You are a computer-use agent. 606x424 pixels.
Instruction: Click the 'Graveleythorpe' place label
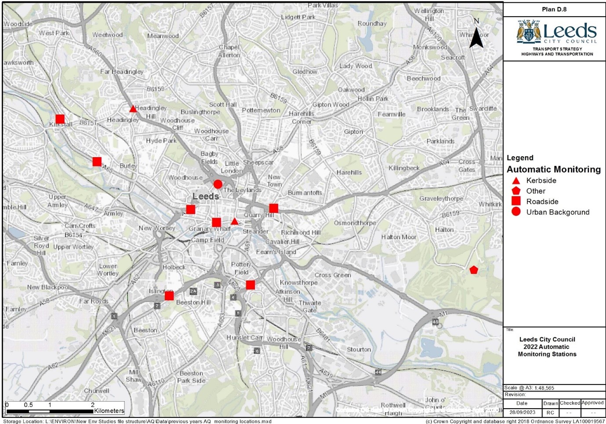point(441,198)
